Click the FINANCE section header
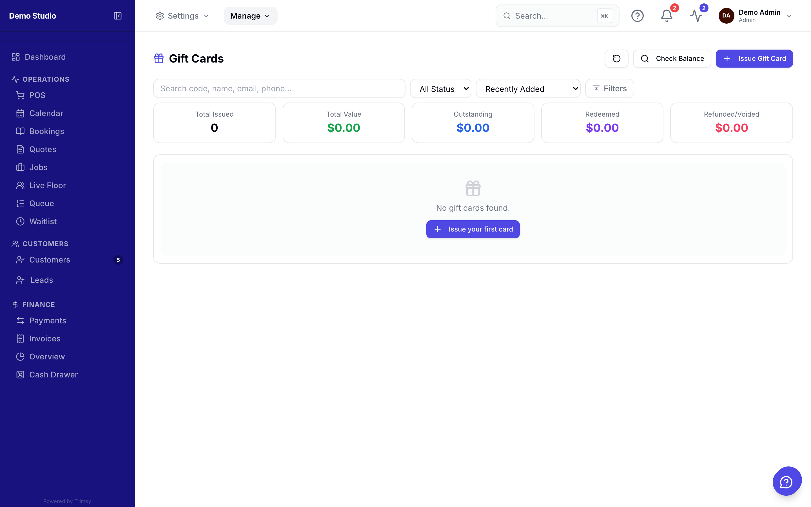Screen dimensions: 811x507 pos(33,305)
